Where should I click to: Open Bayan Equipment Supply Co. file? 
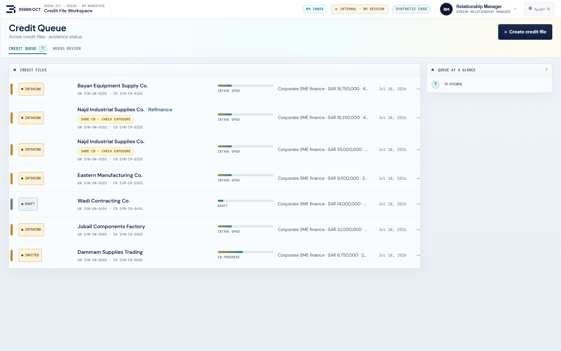[113, 86]
